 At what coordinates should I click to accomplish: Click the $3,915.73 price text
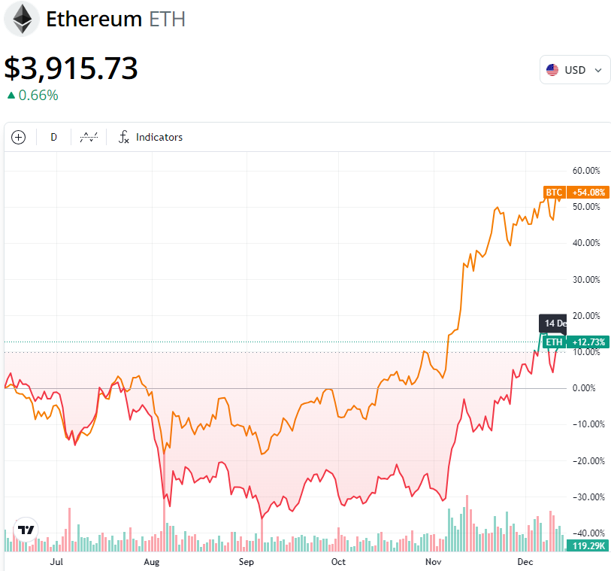(71, 68)
